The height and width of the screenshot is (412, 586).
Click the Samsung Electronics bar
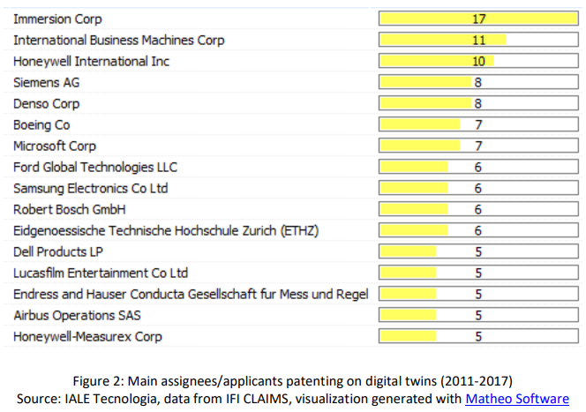478,188
